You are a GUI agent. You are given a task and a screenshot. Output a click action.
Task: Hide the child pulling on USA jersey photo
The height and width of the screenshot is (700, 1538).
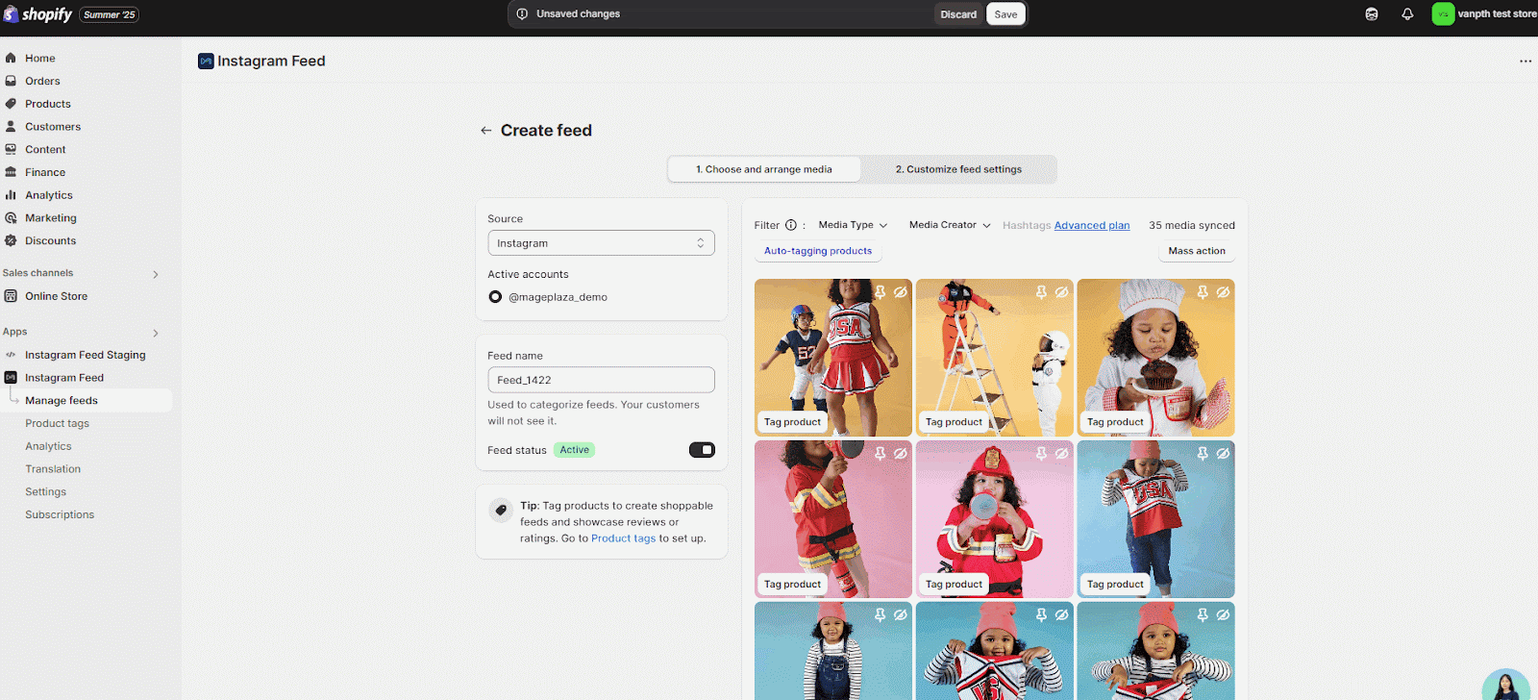(x=1224, y=453)
